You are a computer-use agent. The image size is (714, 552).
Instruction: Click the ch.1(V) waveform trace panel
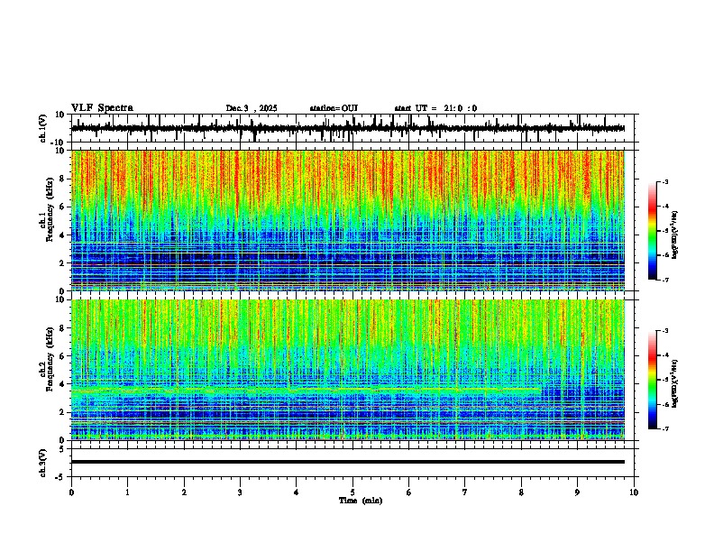click(354, 128)
